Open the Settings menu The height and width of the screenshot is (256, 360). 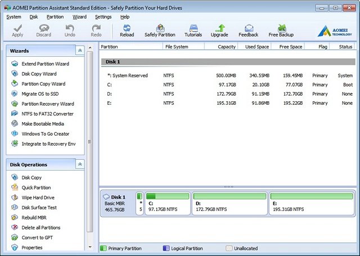[103, 17]
